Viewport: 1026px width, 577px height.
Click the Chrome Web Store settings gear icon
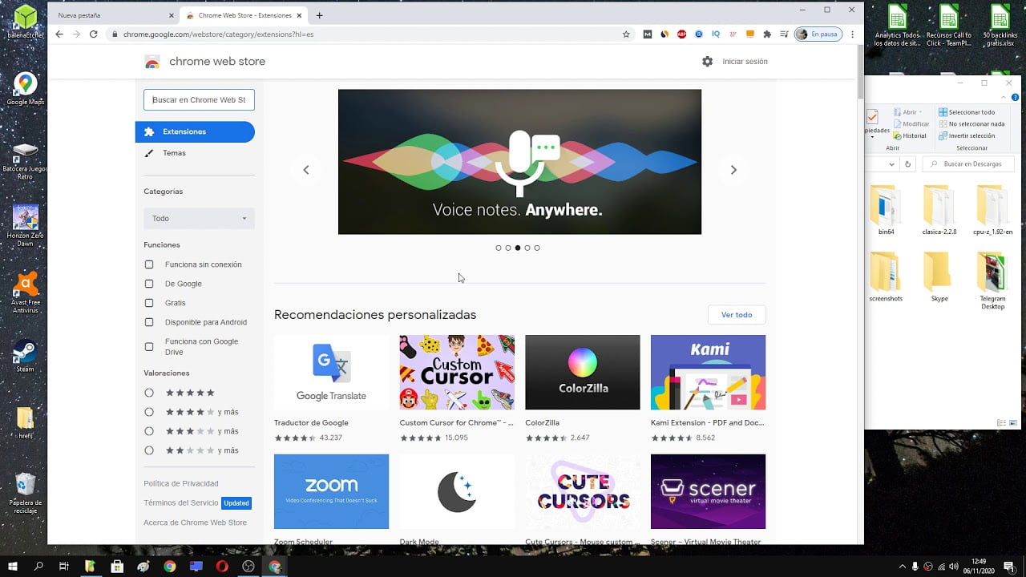[707, 61]
